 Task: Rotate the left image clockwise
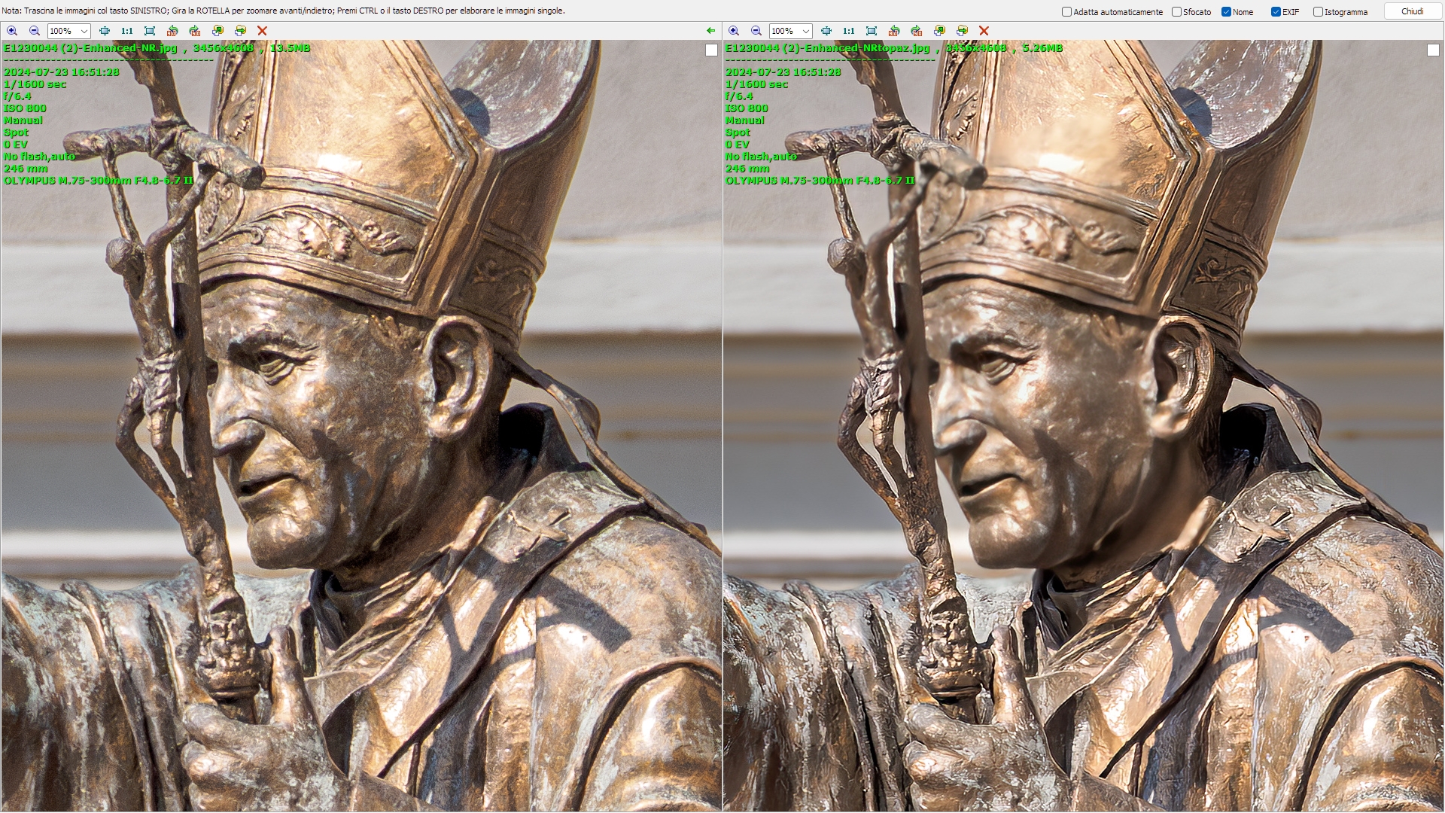(x=195, y=31)
